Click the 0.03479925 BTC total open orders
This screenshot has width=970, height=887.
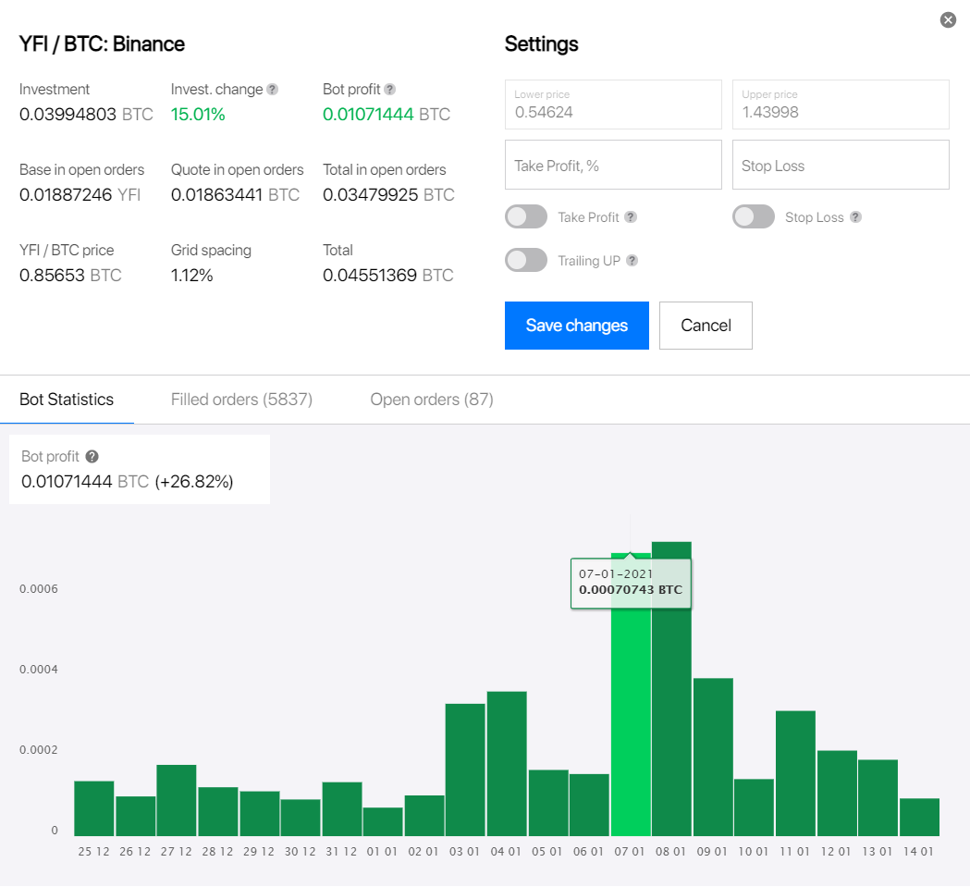click(388, 195)
